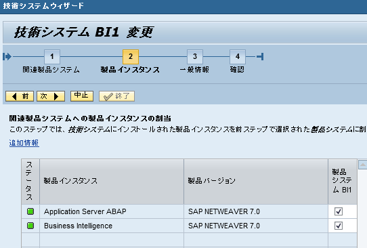Click the 次 (next) button
Image resolution: width=367 pixels, height=248 pixels.
(x=51, y=96)
